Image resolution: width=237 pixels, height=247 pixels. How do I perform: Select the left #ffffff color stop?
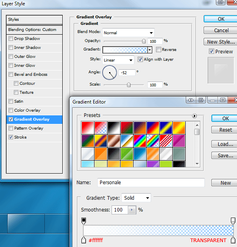pos(84,240)
